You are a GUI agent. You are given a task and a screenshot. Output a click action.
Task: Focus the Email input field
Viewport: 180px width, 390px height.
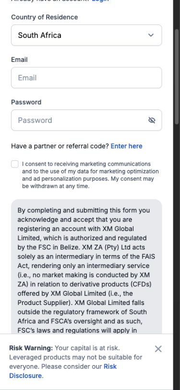click(86, 78)
